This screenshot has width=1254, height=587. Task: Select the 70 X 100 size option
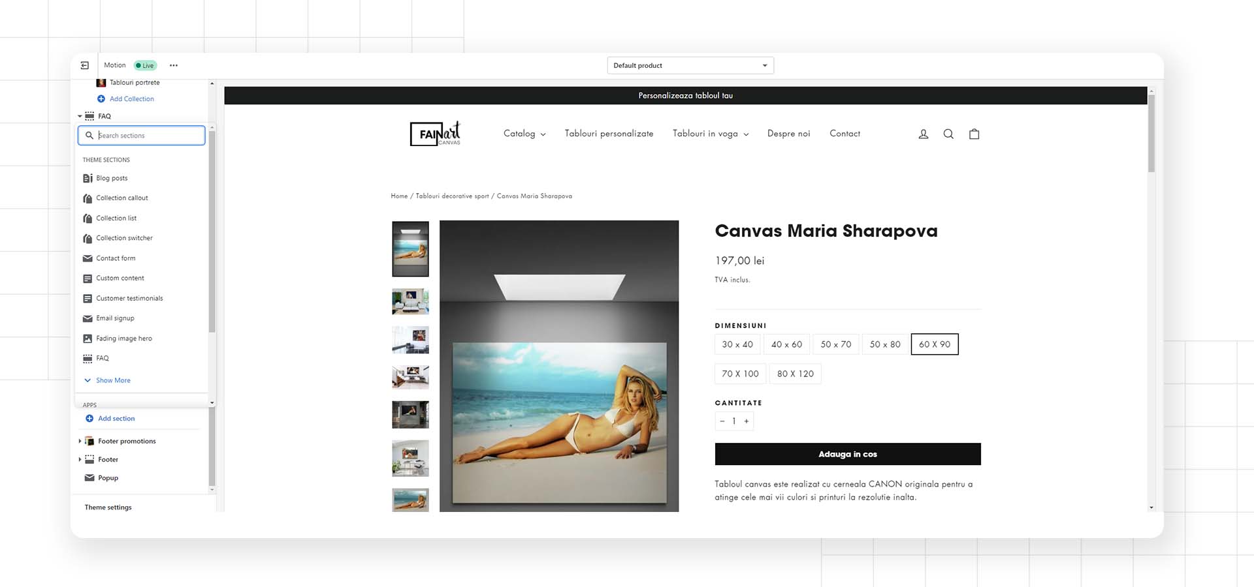tap(740, 374)
